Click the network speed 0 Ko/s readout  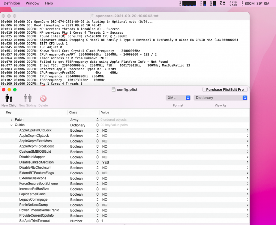(233, 3)
